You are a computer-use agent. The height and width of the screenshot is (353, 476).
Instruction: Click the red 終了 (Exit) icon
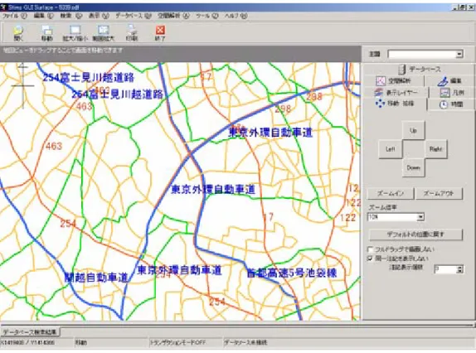[x=160, y=33]
